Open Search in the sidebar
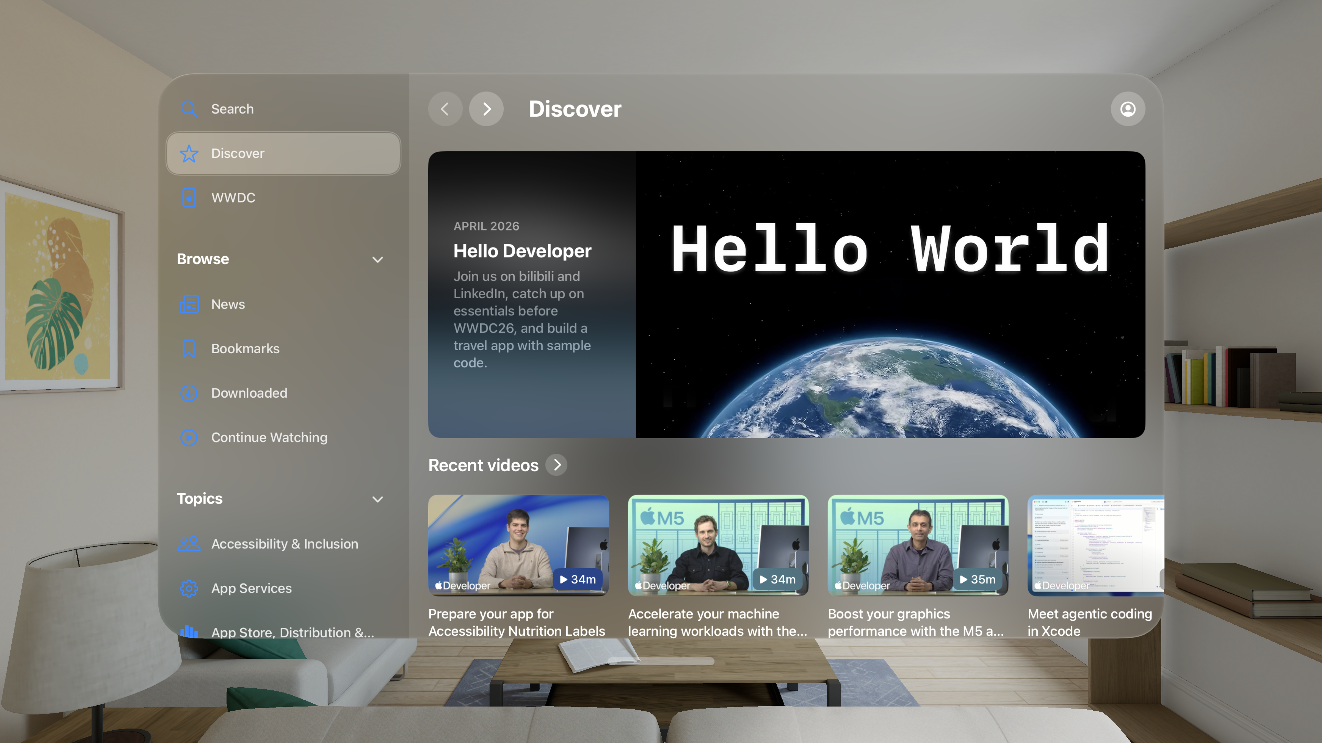 (x=283, y=109)
